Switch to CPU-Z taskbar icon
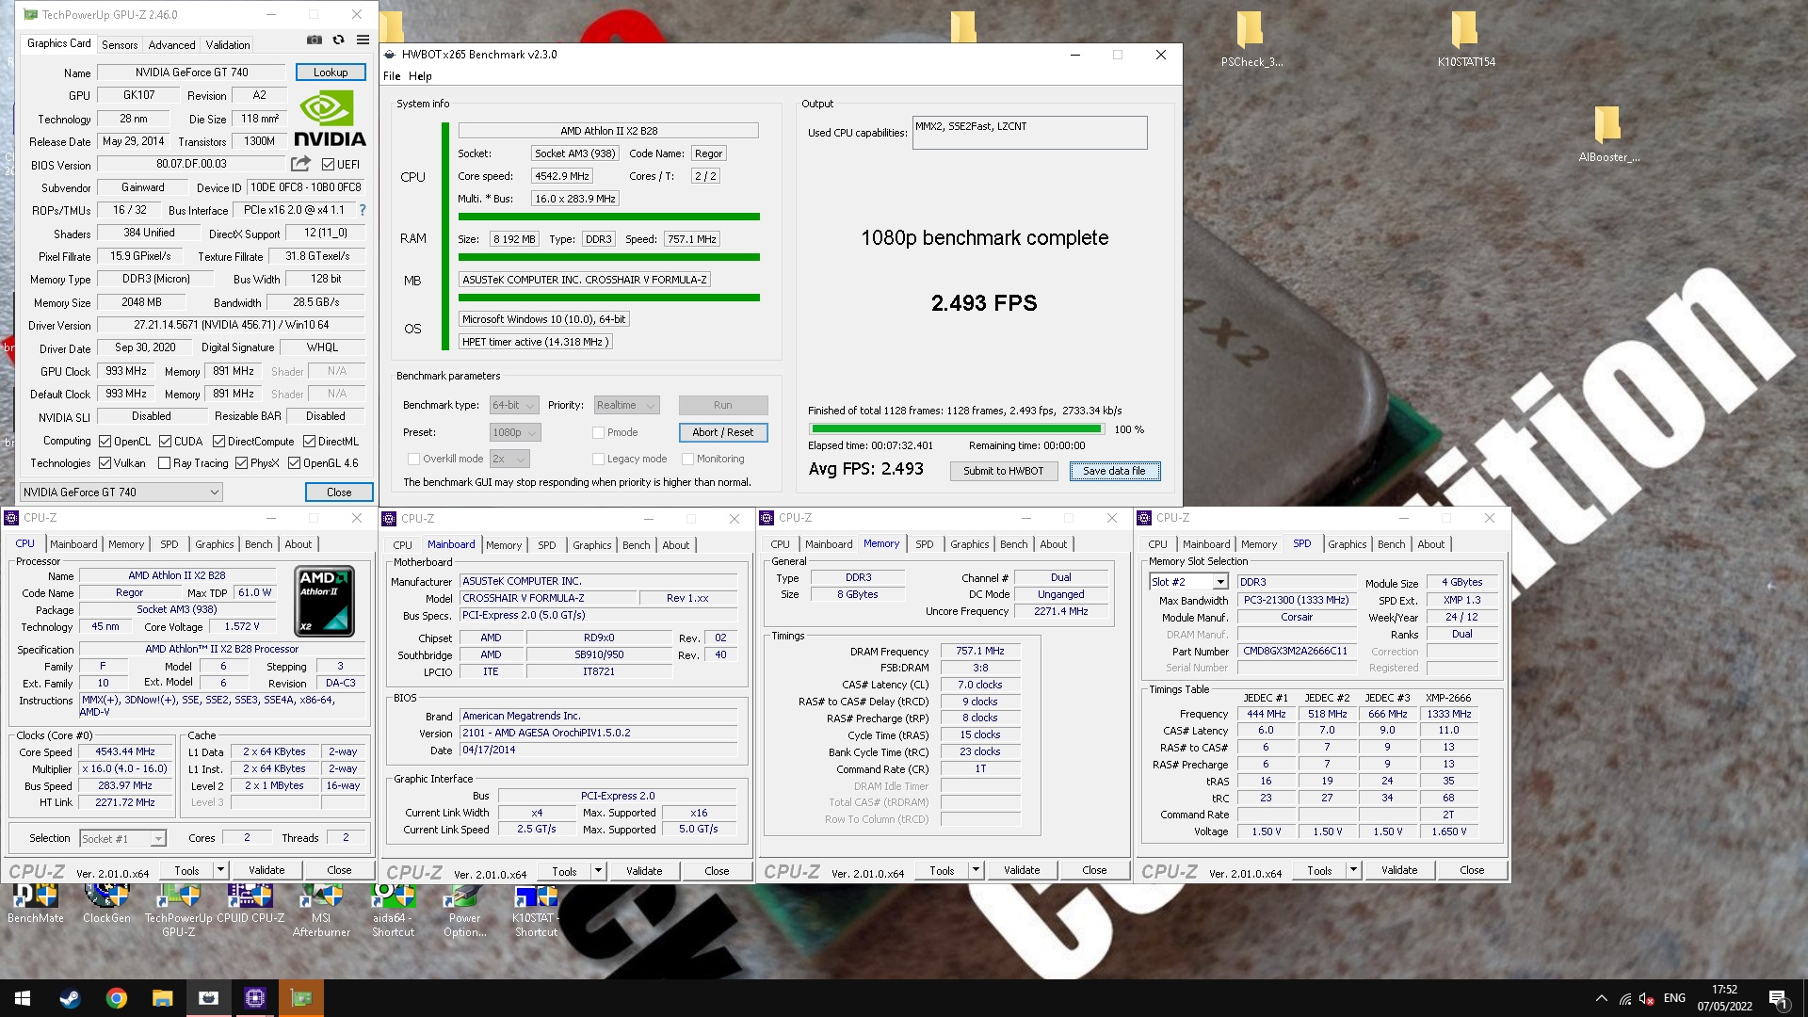This screenshot has height=1017, width=1808. click(255, 998)
